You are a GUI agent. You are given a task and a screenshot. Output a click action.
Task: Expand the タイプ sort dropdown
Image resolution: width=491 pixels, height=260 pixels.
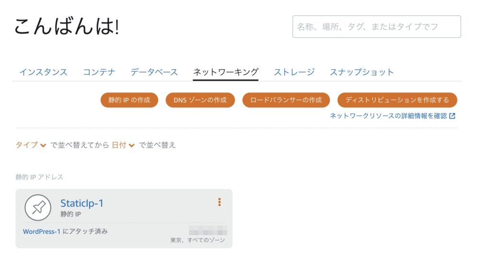tap(31, 145)
